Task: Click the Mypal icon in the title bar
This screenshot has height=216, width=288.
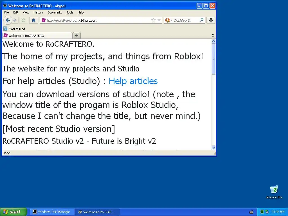Action: [x=5, y=6]
